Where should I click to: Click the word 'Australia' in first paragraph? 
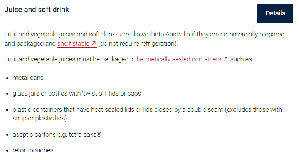pyautogui.click(x=178, y=35)
